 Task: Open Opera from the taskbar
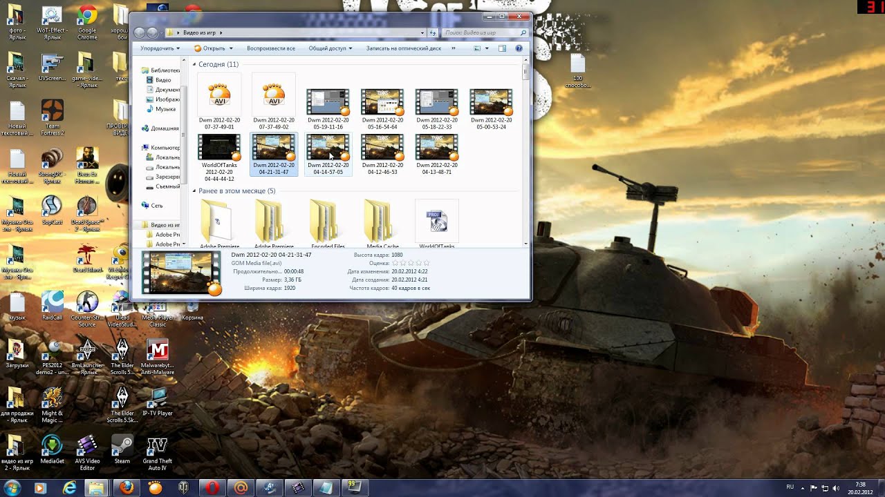point(212,487)
